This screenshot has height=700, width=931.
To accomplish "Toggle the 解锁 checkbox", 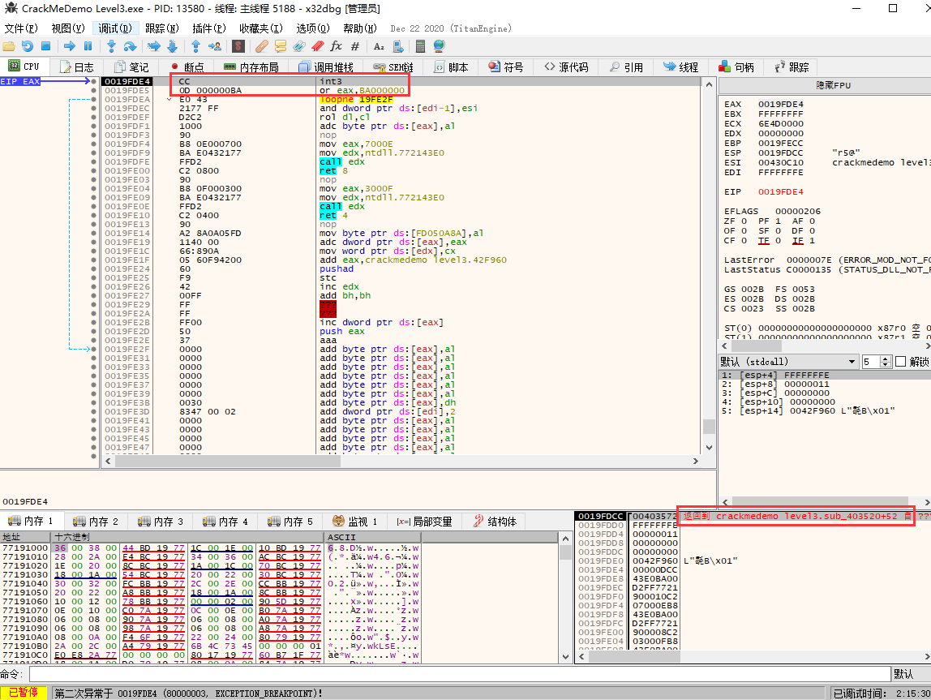I will tap(899, 362).
